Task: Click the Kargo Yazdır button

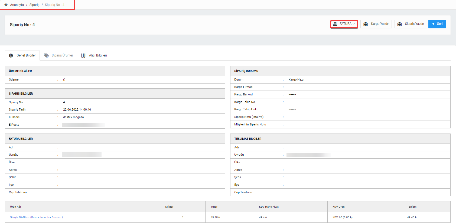Action: pos(376,24)
